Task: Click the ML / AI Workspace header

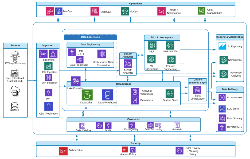Action: [x=162, y=37]
